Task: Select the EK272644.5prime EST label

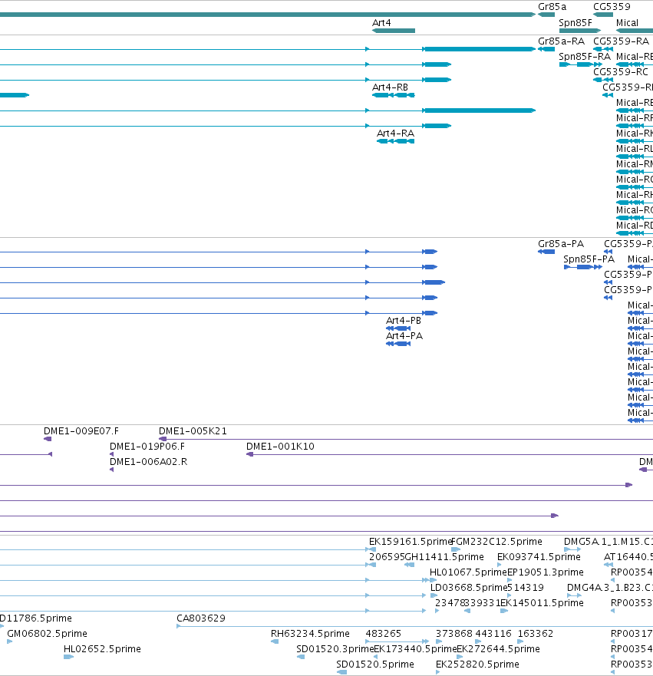Action: click(498, 649)
